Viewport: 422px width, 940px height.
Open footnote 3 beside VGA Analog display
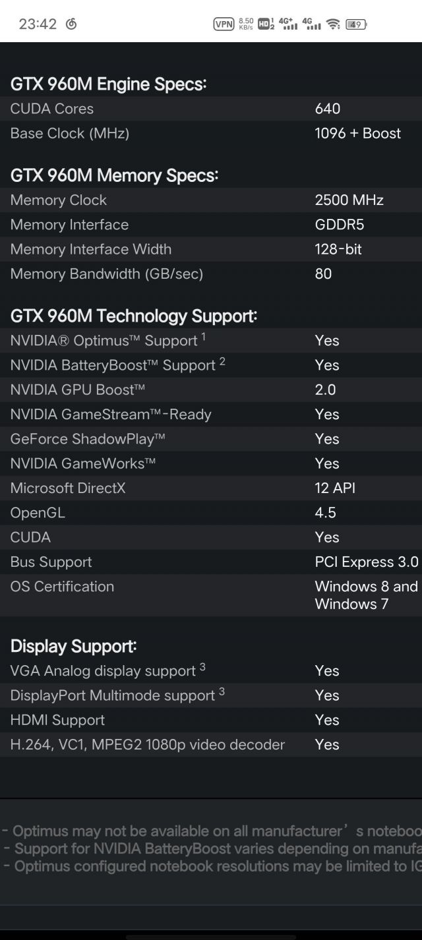click(202, 667)
